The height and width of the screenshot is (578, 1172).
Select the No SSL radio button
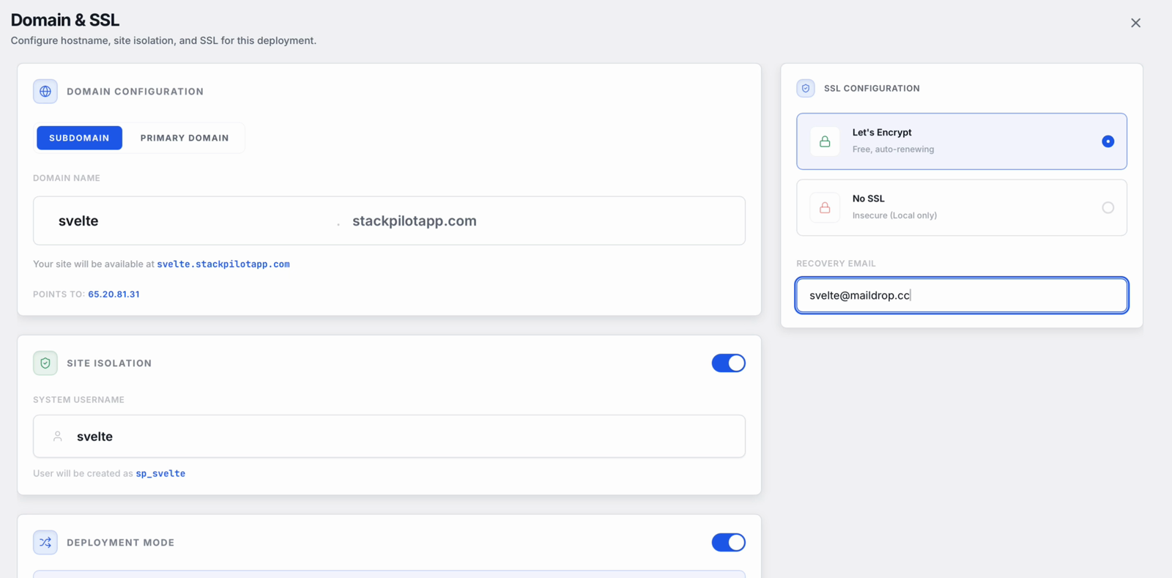1108,208
